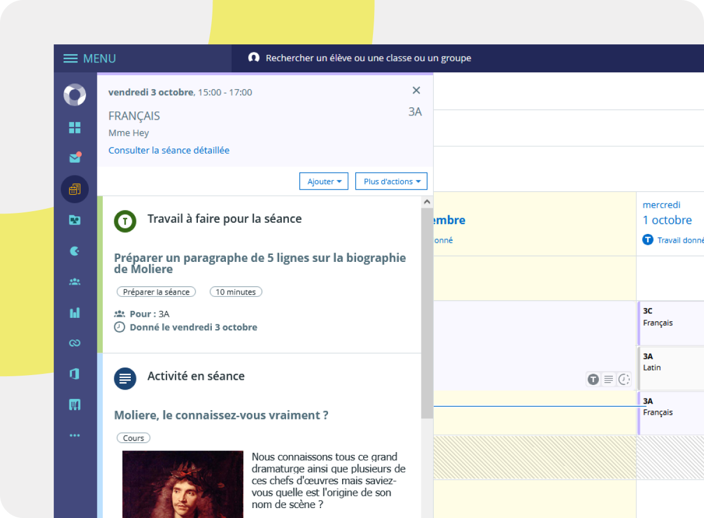Open Consulter la séance détaillée link

click(x=169, y=150)
